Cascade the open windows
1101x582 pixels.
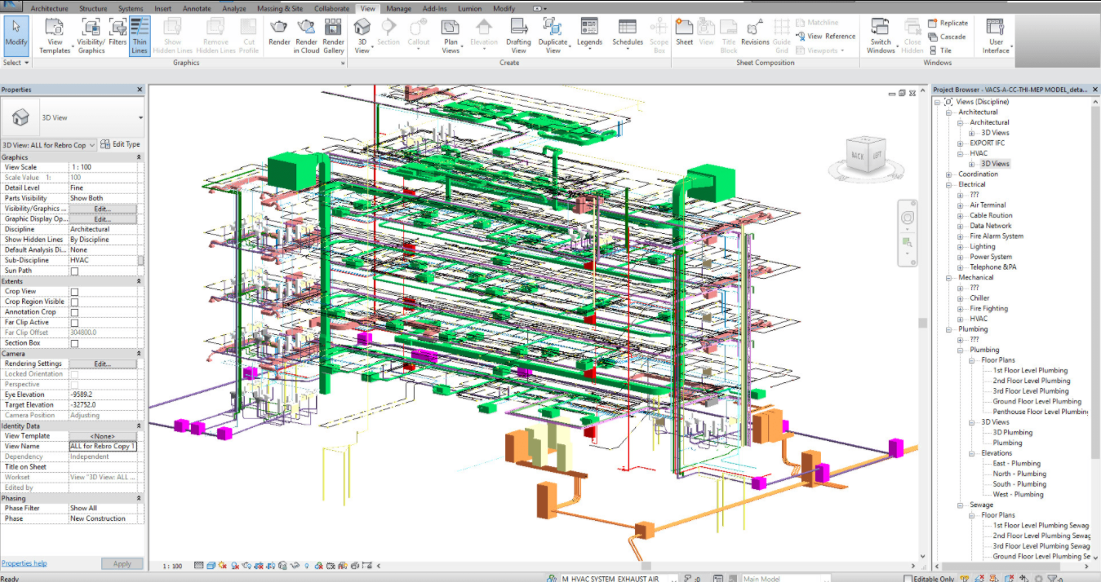[x=947, y=37]
